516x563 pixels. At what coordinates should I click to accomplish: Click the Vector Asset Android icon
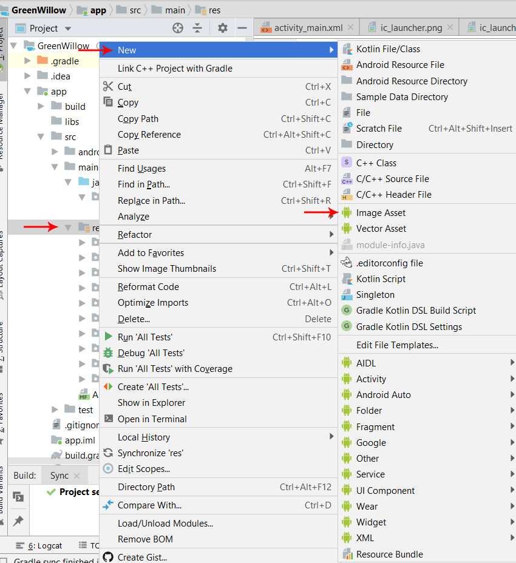(347, 229)
